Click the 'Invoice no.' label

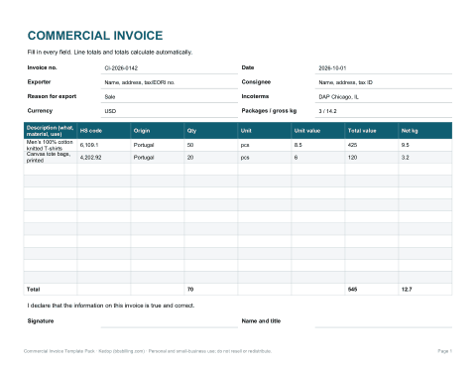tap(42, 67)
